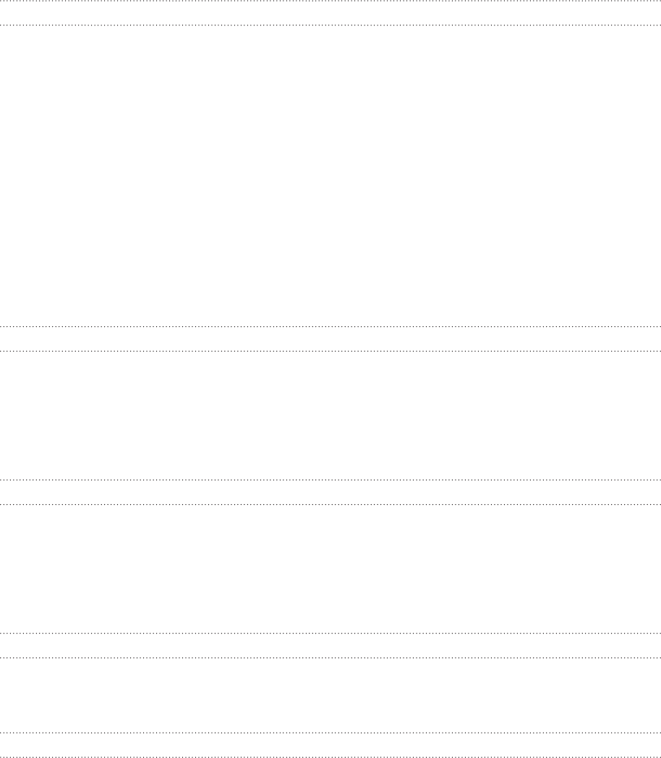Click the narrow band between second and third sections
661x758 pixels.
330,492
